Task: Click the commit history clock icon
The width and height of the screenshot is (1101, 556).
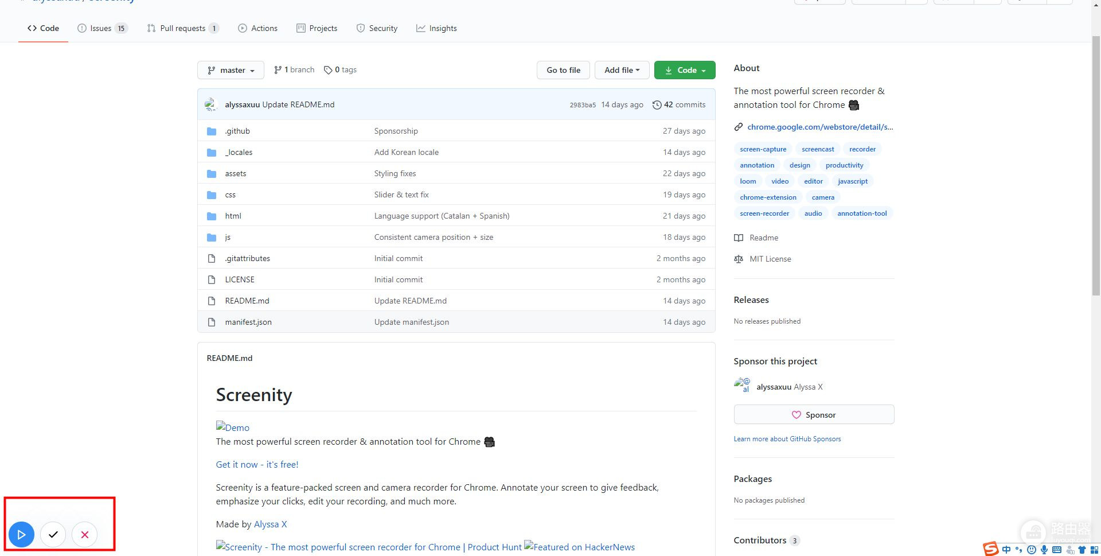Action: coord(657,105)
